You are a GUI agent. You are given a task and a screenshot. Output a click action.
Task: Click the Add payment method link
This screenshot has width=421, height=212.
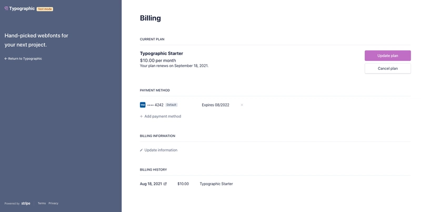(161, 116)
